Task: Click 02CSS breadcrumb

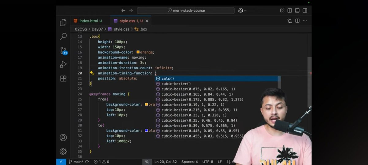Action: point(81,29)
